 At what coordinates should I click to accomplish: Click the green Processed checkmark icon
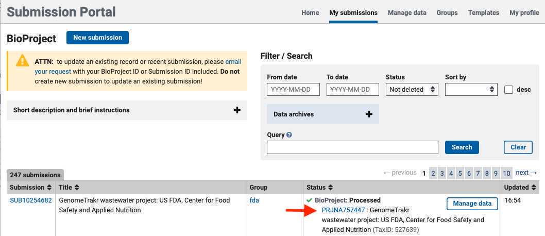[310, 200]
